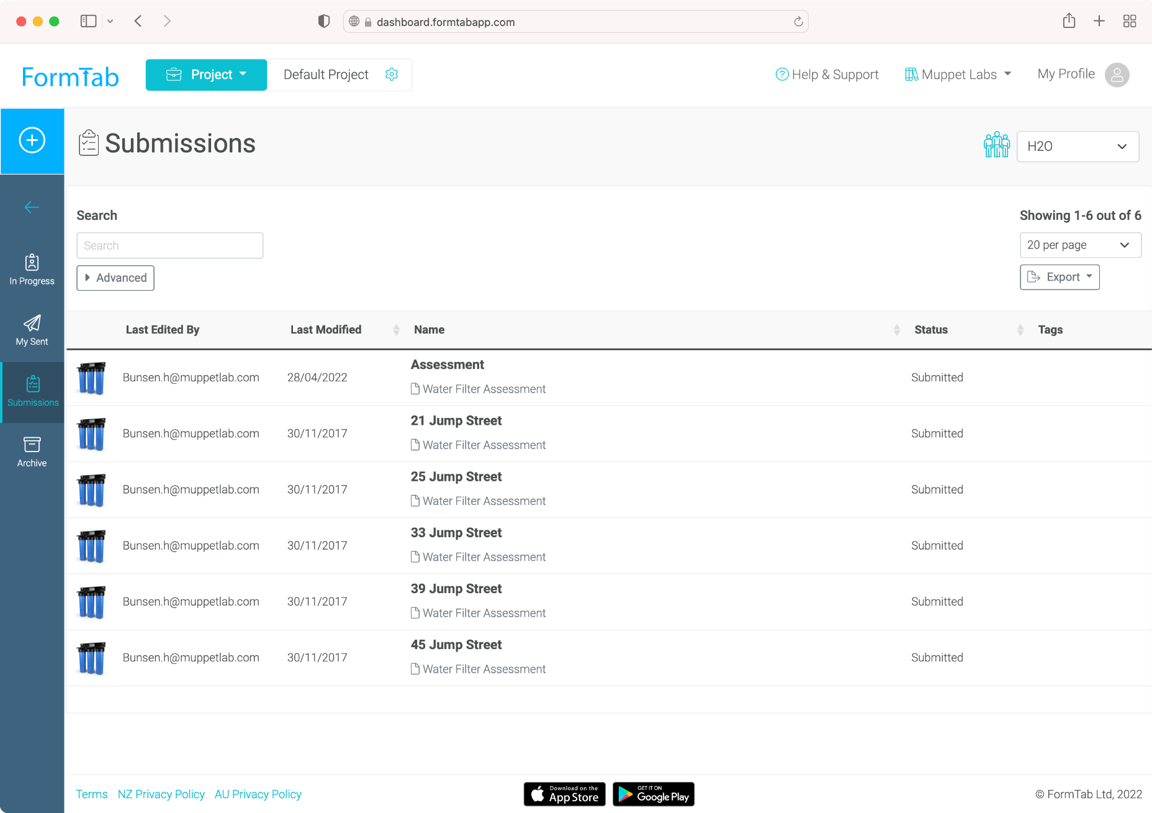Click the dashboard.formtabapp.com address bar

tap(575, 22)
